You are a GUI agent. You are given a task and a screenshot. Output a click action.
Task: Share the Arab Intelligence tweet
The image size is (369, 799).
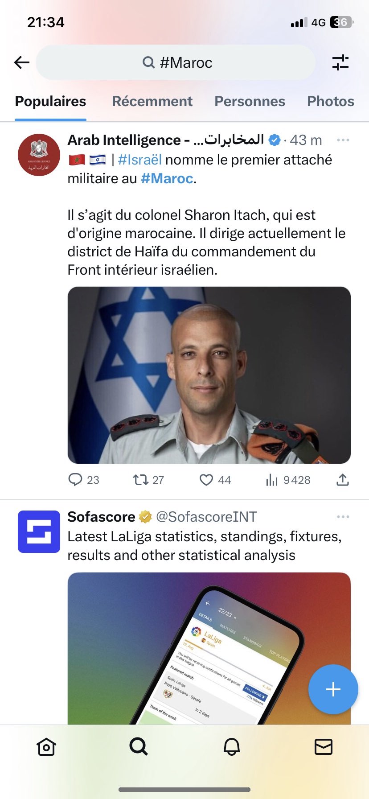(342, 480)
